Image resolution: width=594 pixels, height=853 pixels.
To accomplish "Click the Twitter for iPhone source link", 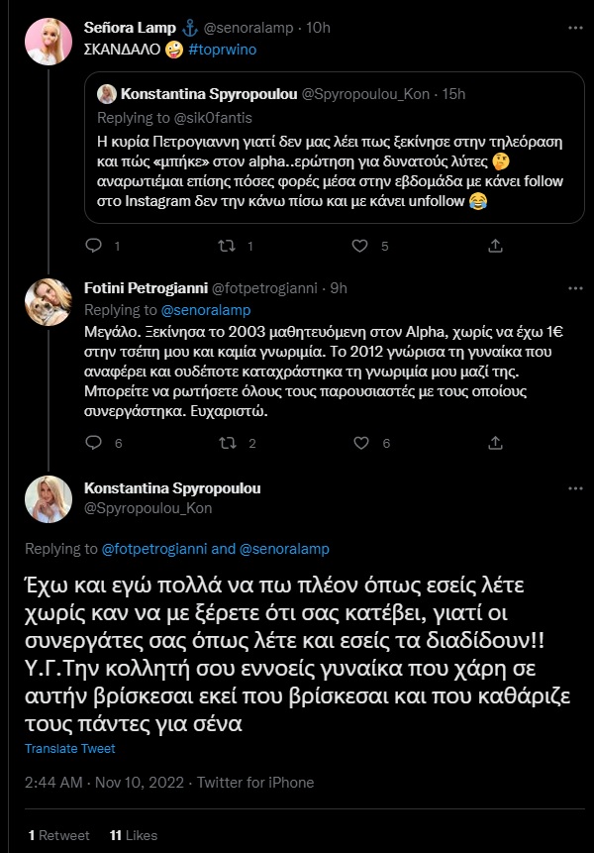I will [x=257, y=783].
